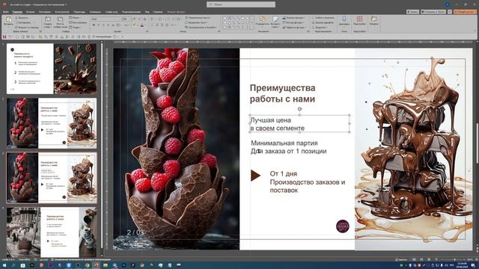Align text to the right

(x=162, y=25)
